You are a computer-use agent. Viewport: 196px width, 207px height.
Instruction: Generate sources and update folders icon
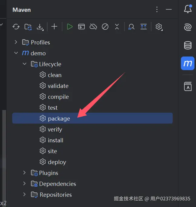tap(28, 27)
